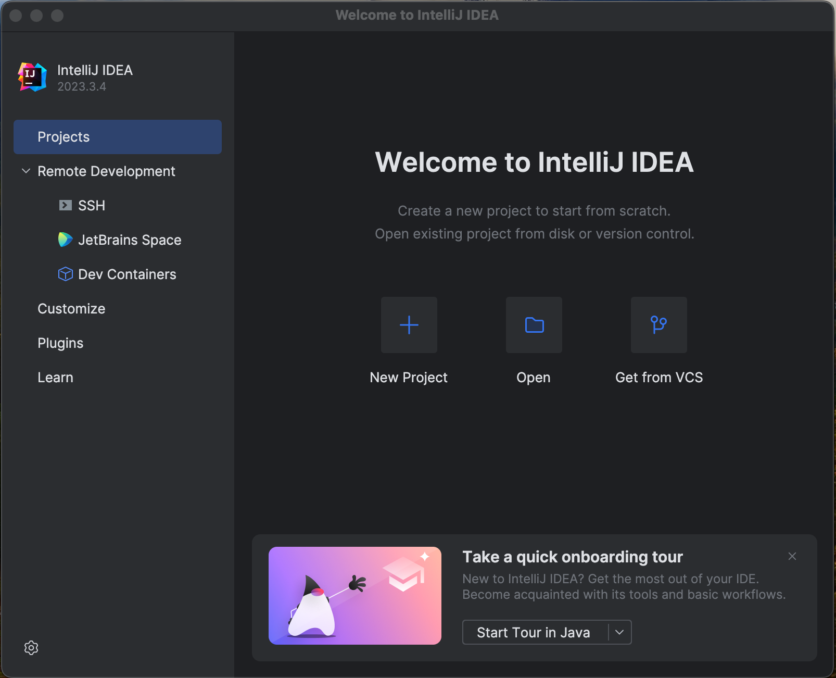Click the SSH remote development entry
Screen dimensions: 836x678
92,205
